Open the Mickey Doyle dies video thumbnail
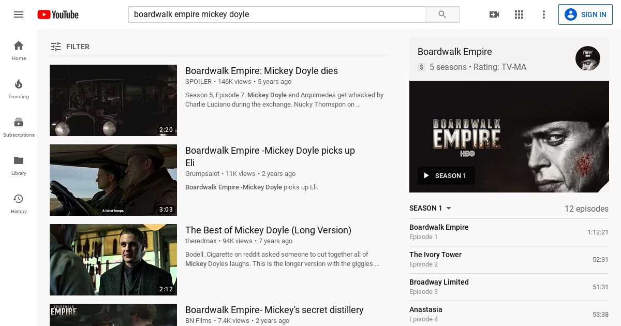The image size is (621, 326). click(x=113, y=100)
